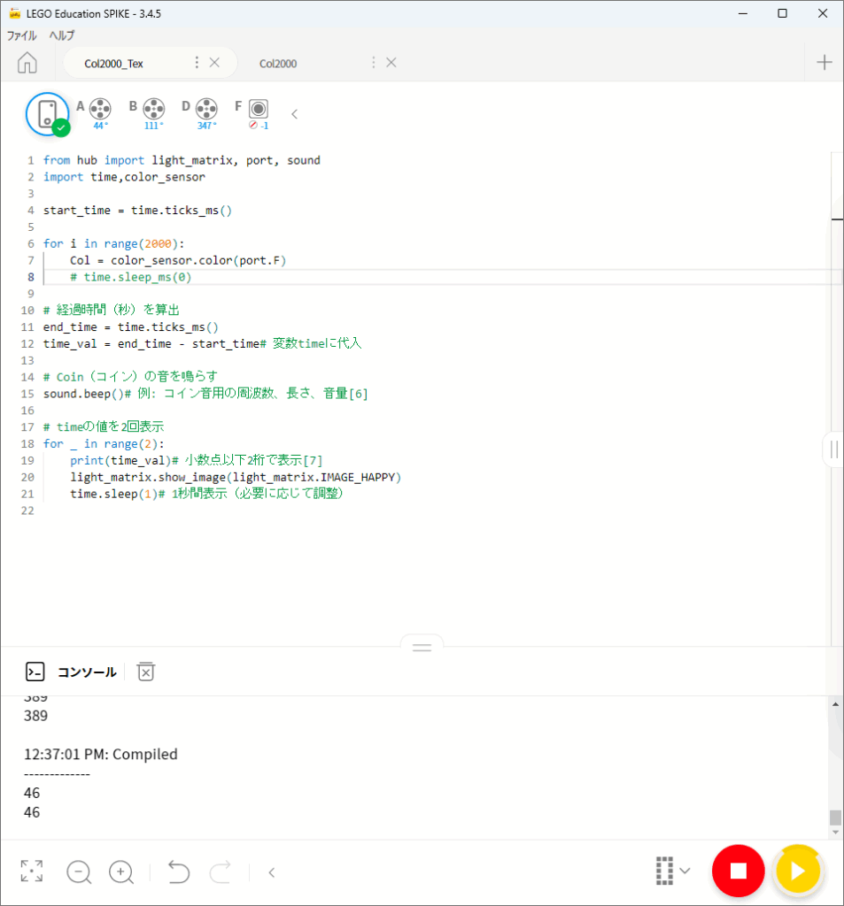Open the Col2000 tab options menu

pos(373,63)
